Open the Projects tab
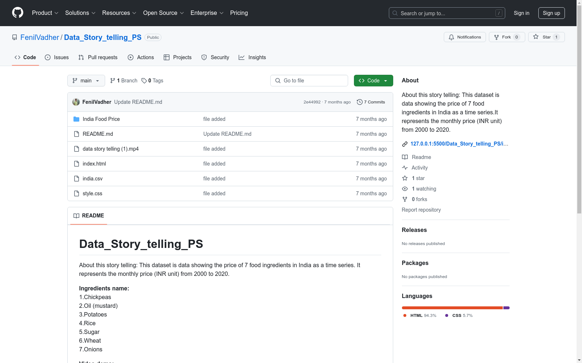The width and height of the screenshot is (582, 363). tap(178, 57)
